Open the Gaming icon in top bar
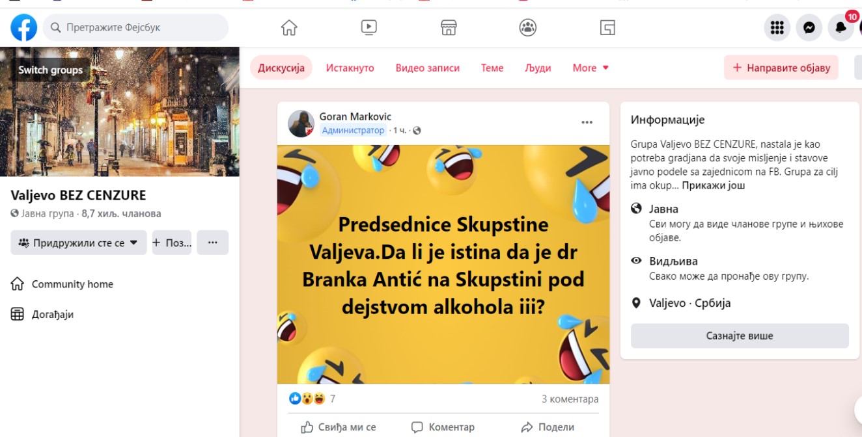This screenshot has width=862, height=437. pyautogui.click(x=607, y=27)
